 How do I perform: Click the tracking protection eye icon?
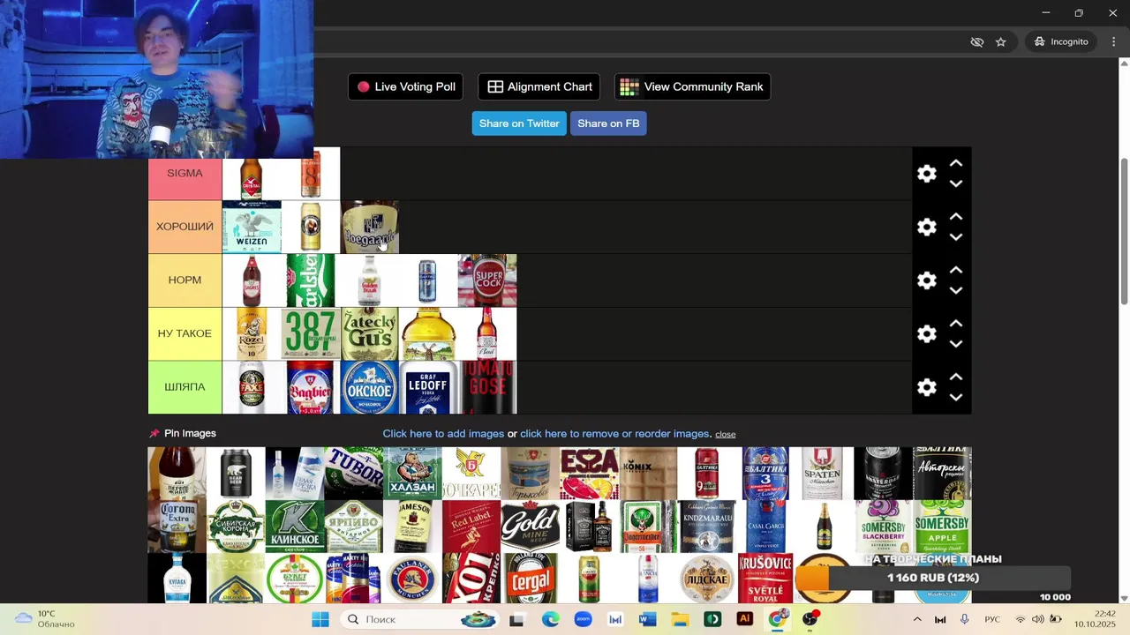click(976, 41)
